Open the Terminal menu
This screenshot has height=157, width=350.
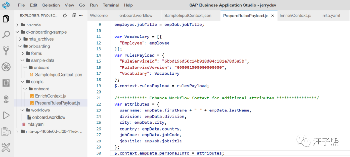click(111, 5)
